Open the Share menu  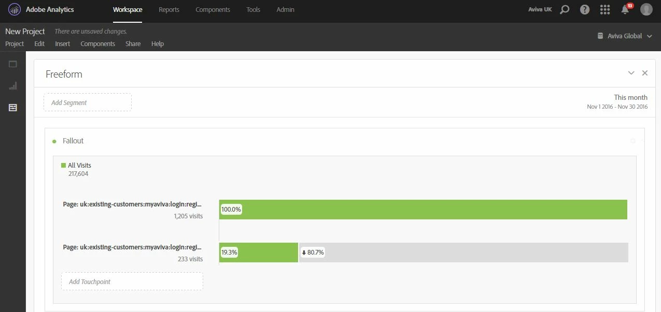click(133, 43)
